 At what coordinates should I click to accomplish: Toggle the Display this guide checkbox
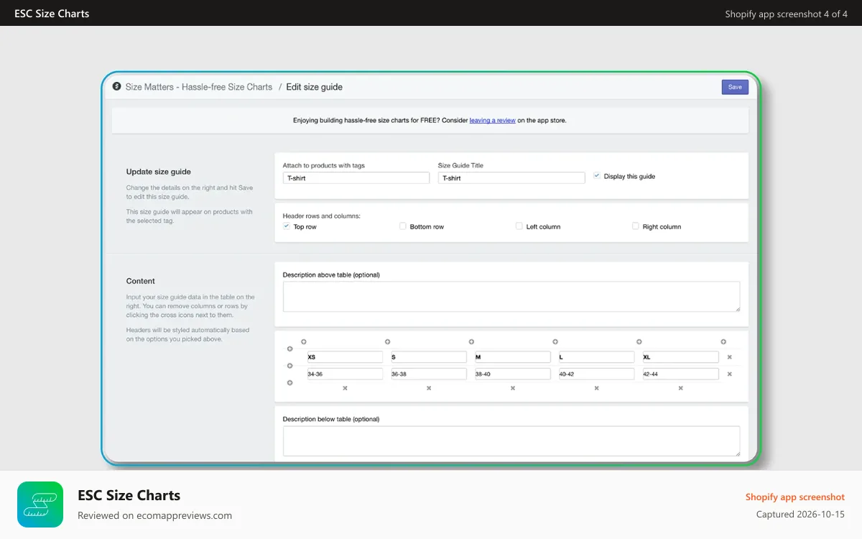pos(597,175)
